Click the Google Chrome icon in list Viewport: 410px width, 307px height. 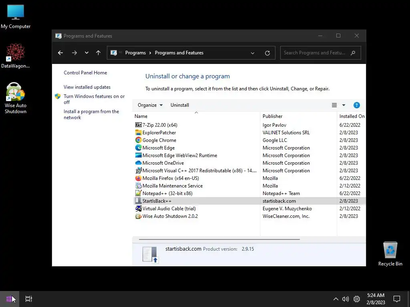pyautogui.click(x=138, y=140)
